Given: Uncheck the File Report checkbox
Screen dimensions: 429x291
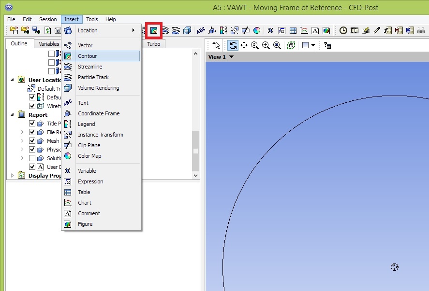Looking at the screenshot, I should click(x=32, y=132).
